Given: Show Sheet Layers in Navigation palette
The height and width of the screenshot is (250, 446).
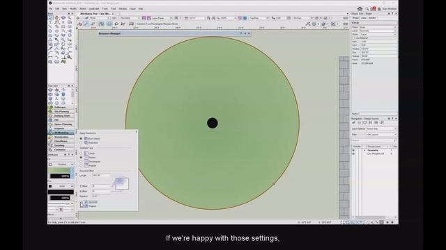Looking at the screenshot, I should [365, 123].
